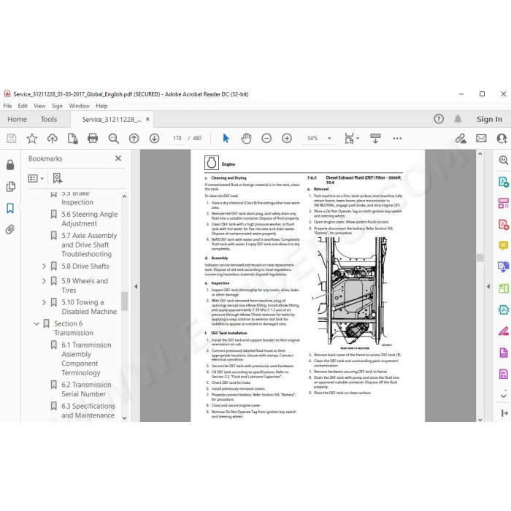This screenshot has width=511, height=511.
Task: Open bookmark 6.2 Transmission Serial Number
Action: pyautogui.click(x=86, y=389)
